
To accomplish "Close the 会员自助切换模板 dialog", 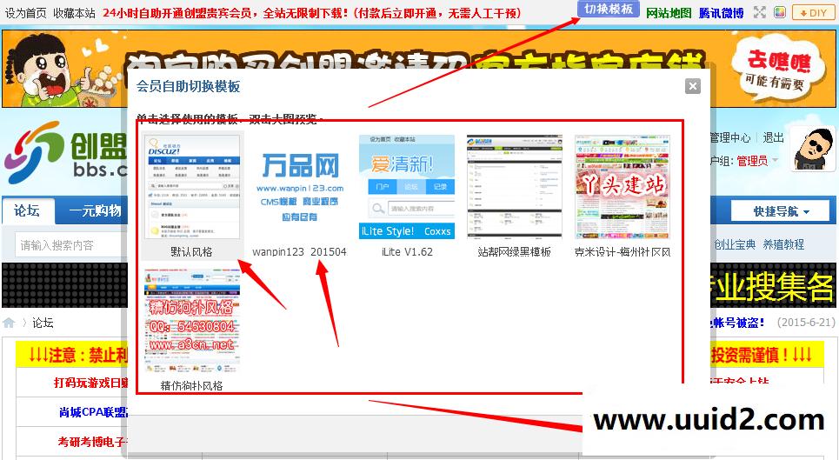I will click(x=692, y=86).
